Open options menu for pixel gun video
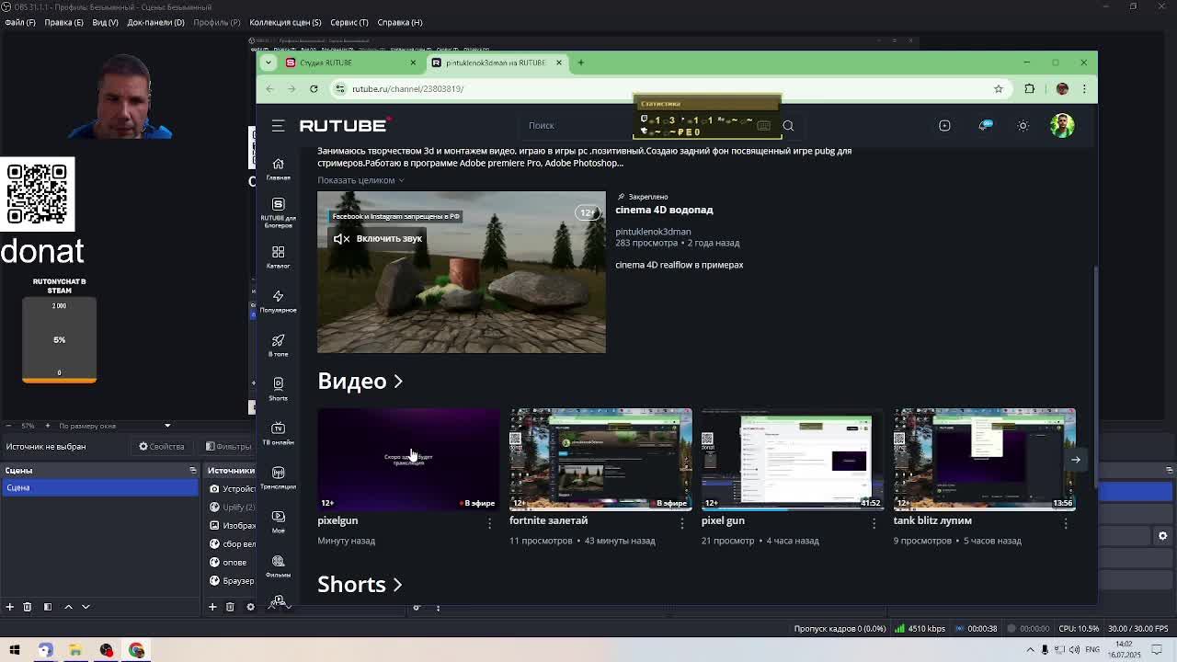The width and height of the screenshot is (1177, 662). click(874, 523)
